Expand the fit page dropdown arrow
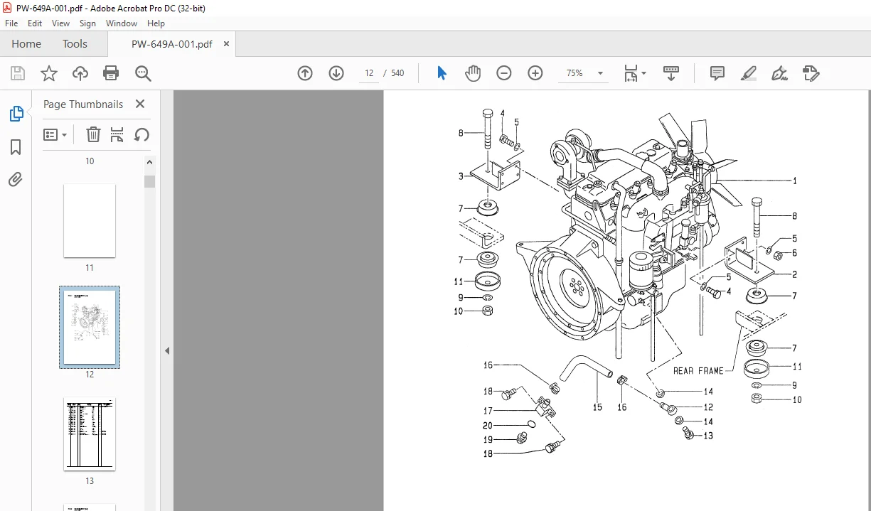 pos(644,73)
